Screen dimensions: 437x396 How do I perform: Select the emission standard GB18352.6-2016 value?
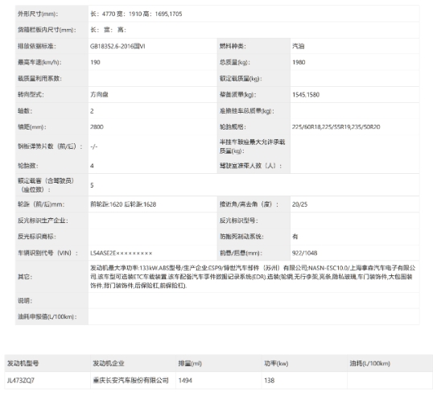117,46
